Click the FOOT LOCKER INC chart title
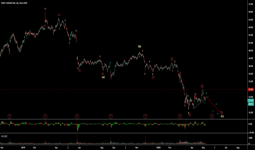 [14, 3]
